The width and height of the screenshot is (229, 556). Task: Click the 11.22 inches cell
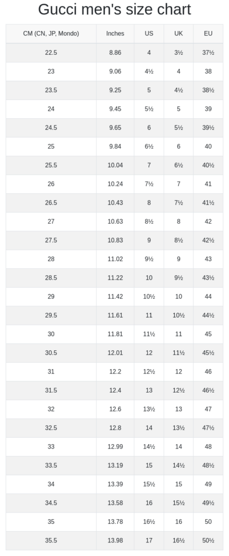click(x=115, y=277)
